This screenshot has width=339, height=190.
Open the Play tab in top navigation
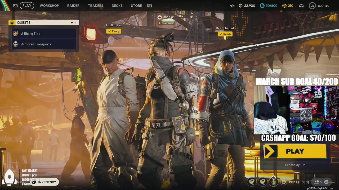(x=27, y=6)
